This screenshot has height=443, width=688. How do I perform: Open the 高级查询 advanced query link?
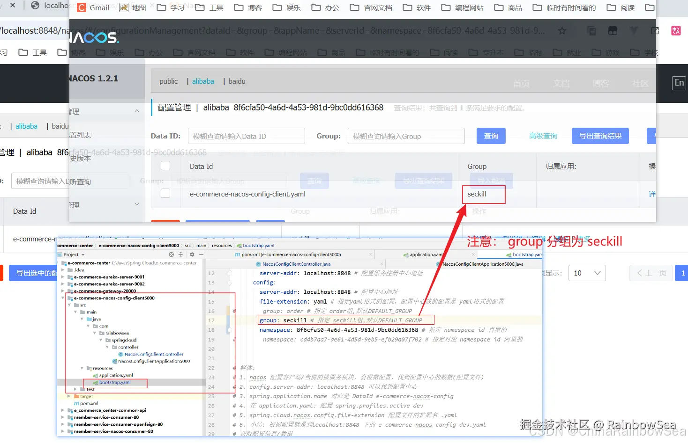pos(543,136)
